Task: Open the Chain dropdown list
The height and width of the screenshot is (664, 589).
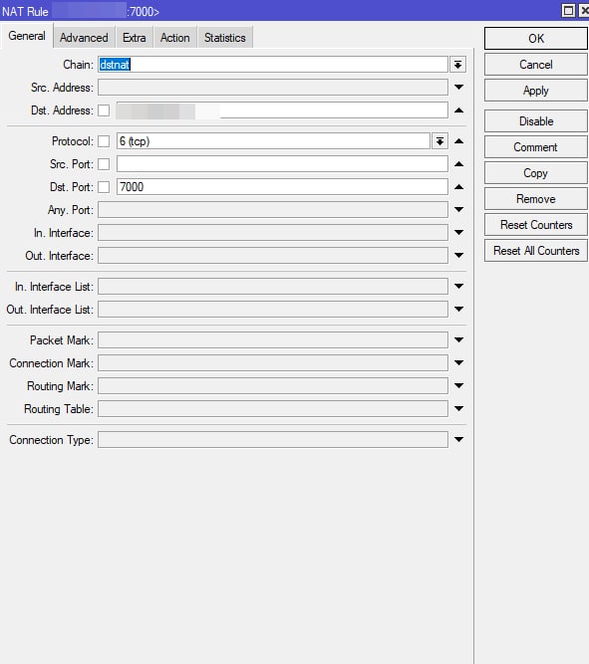Action: 458,65
